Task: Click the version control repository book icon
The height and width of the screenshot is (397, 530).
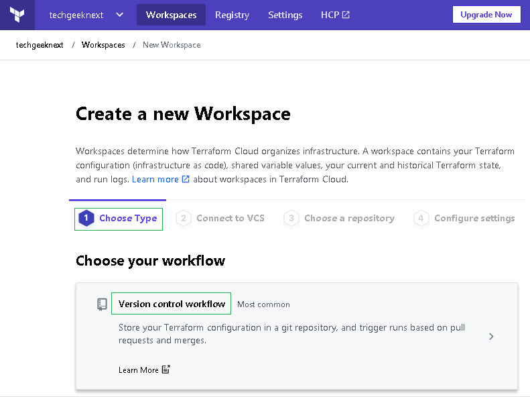Action: click(102, 304)
